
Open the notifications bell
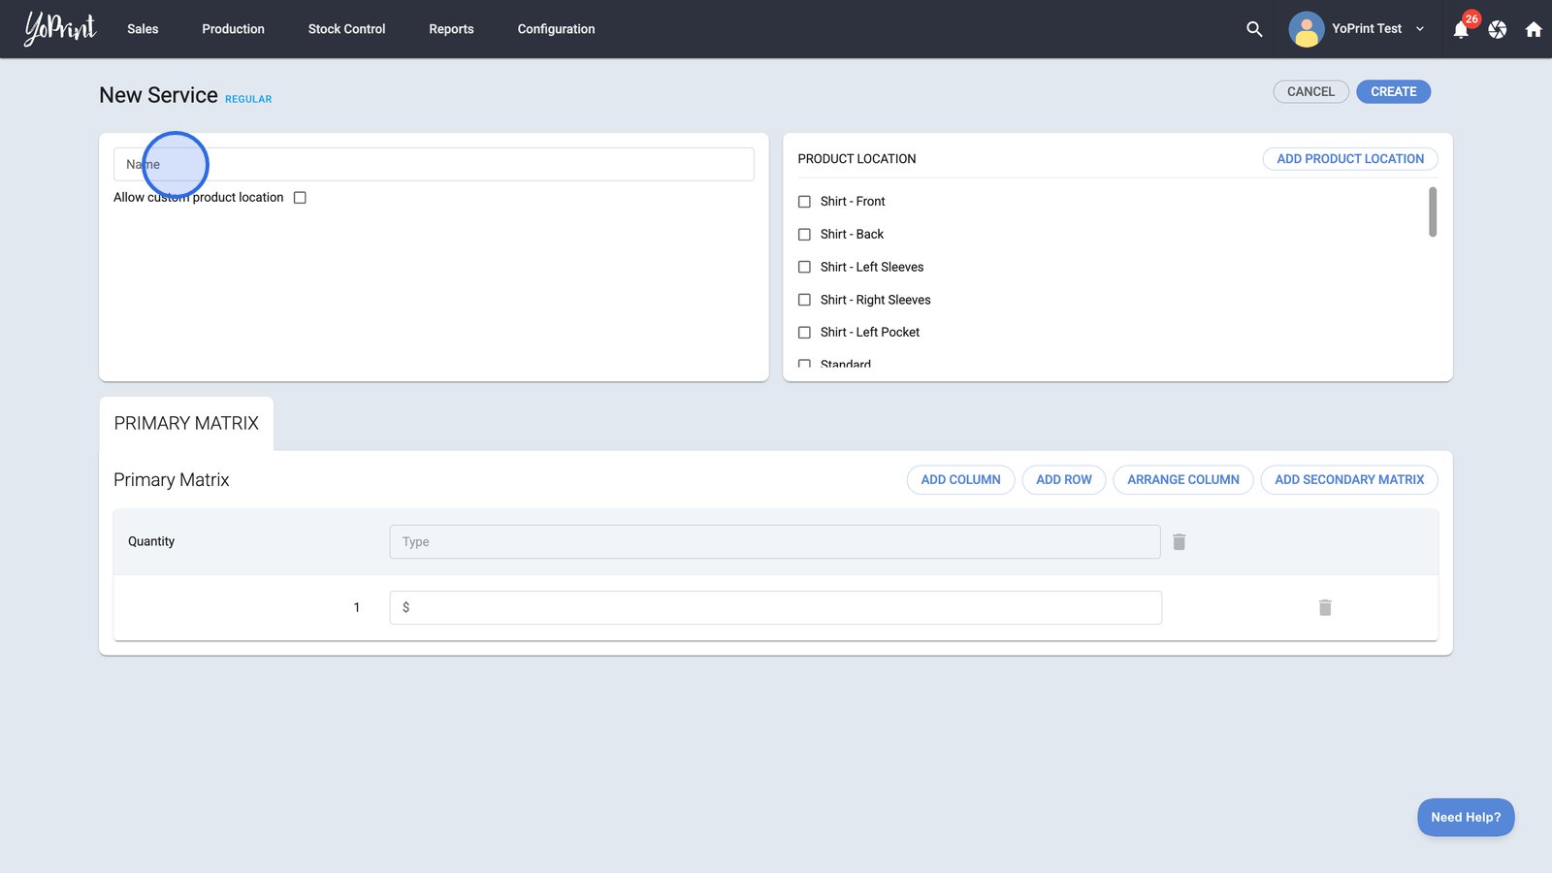pos(1461,30)
